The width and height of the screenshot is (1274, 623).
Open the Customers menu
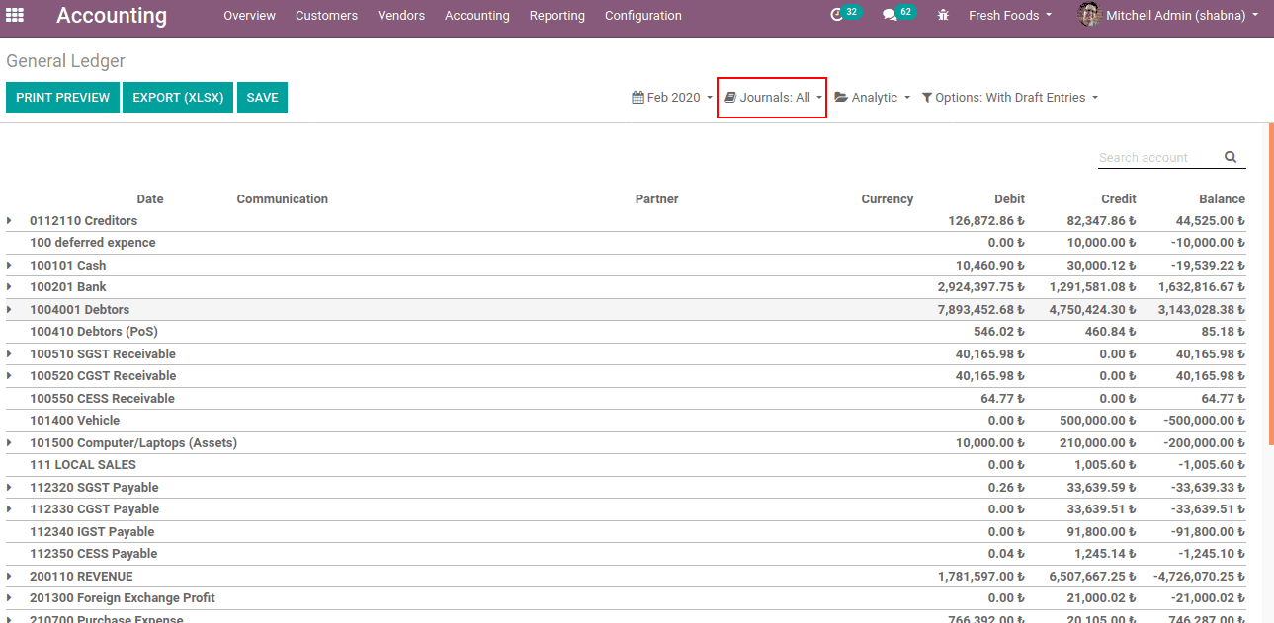tap(326, 15)
